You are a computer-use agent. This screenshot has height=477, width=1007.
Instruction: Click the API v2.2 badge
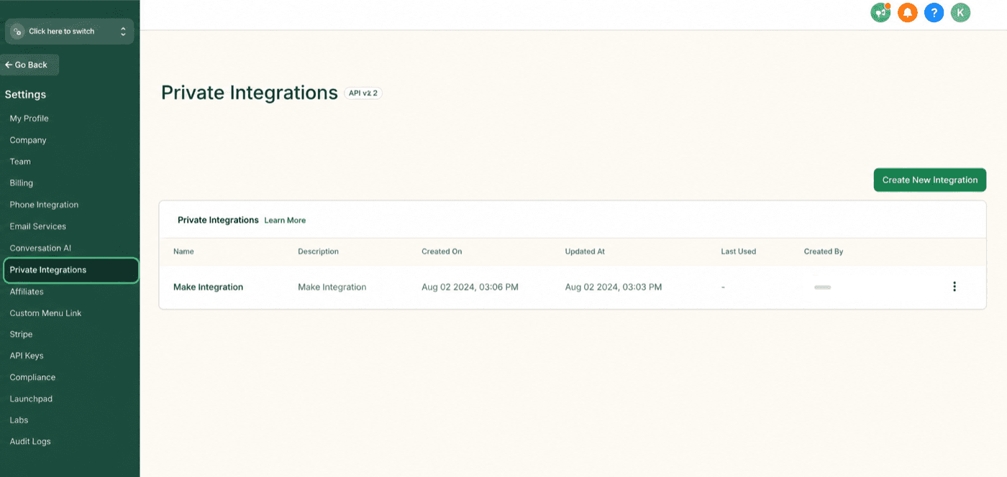(363, 93)
